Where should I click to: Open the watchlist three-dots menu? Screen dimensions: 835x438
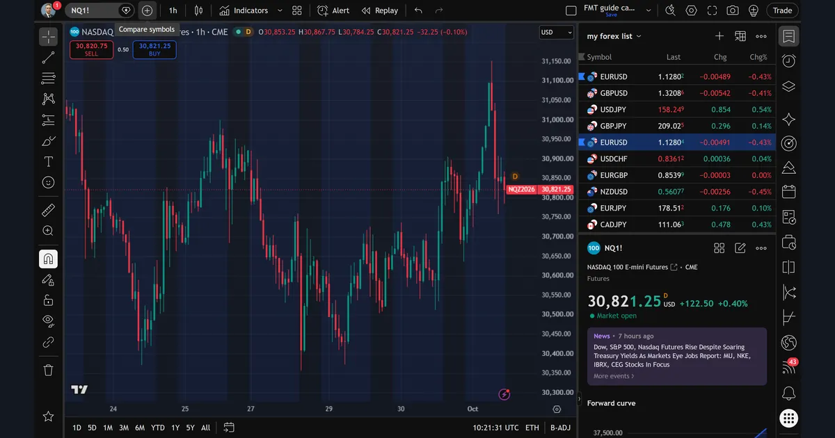[761, 36]
